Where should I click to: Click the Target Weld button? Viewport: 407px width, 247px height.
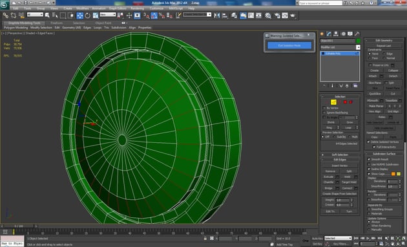click(x=349, y=182)
